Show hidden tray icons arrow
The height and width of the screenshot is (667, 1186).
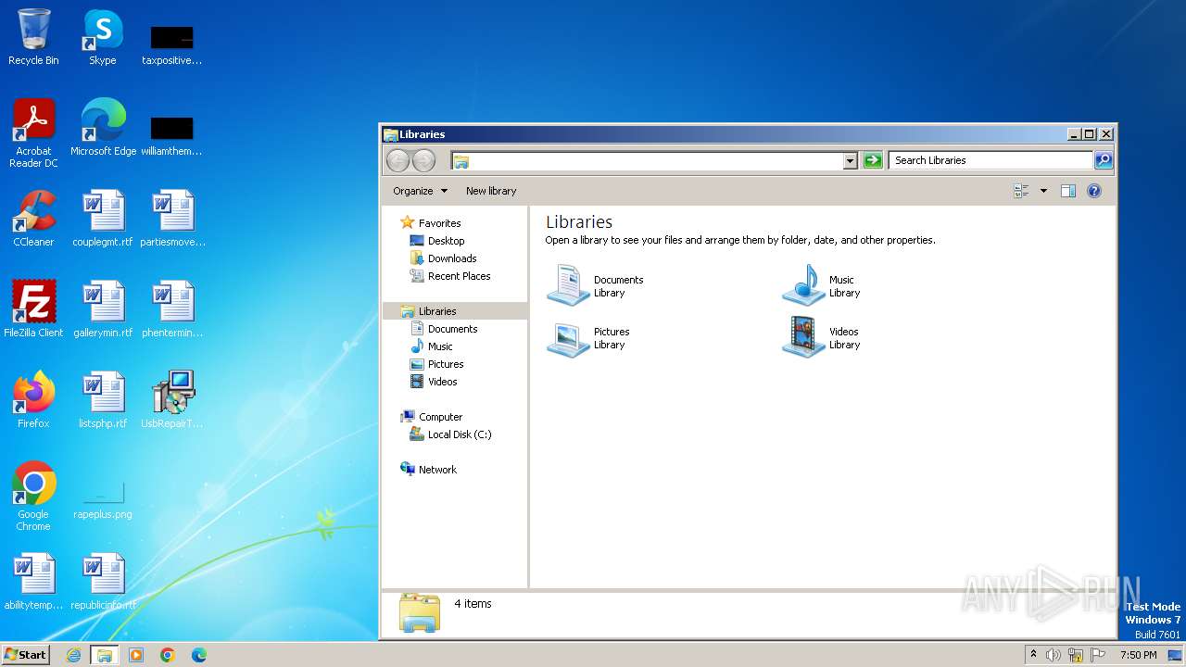click(x=1033, y=655)
